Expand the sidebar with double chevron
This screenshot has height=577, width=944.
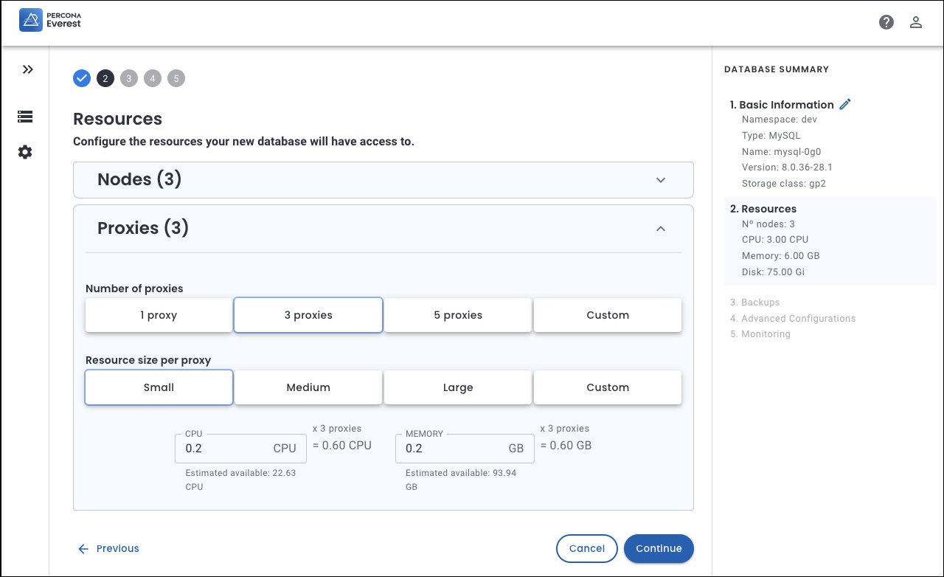point(27,69)
